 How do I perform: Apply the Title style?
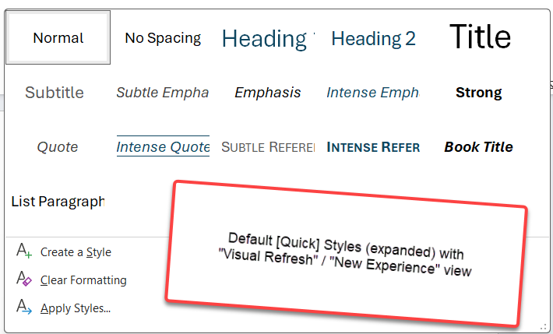click(480, 37)
